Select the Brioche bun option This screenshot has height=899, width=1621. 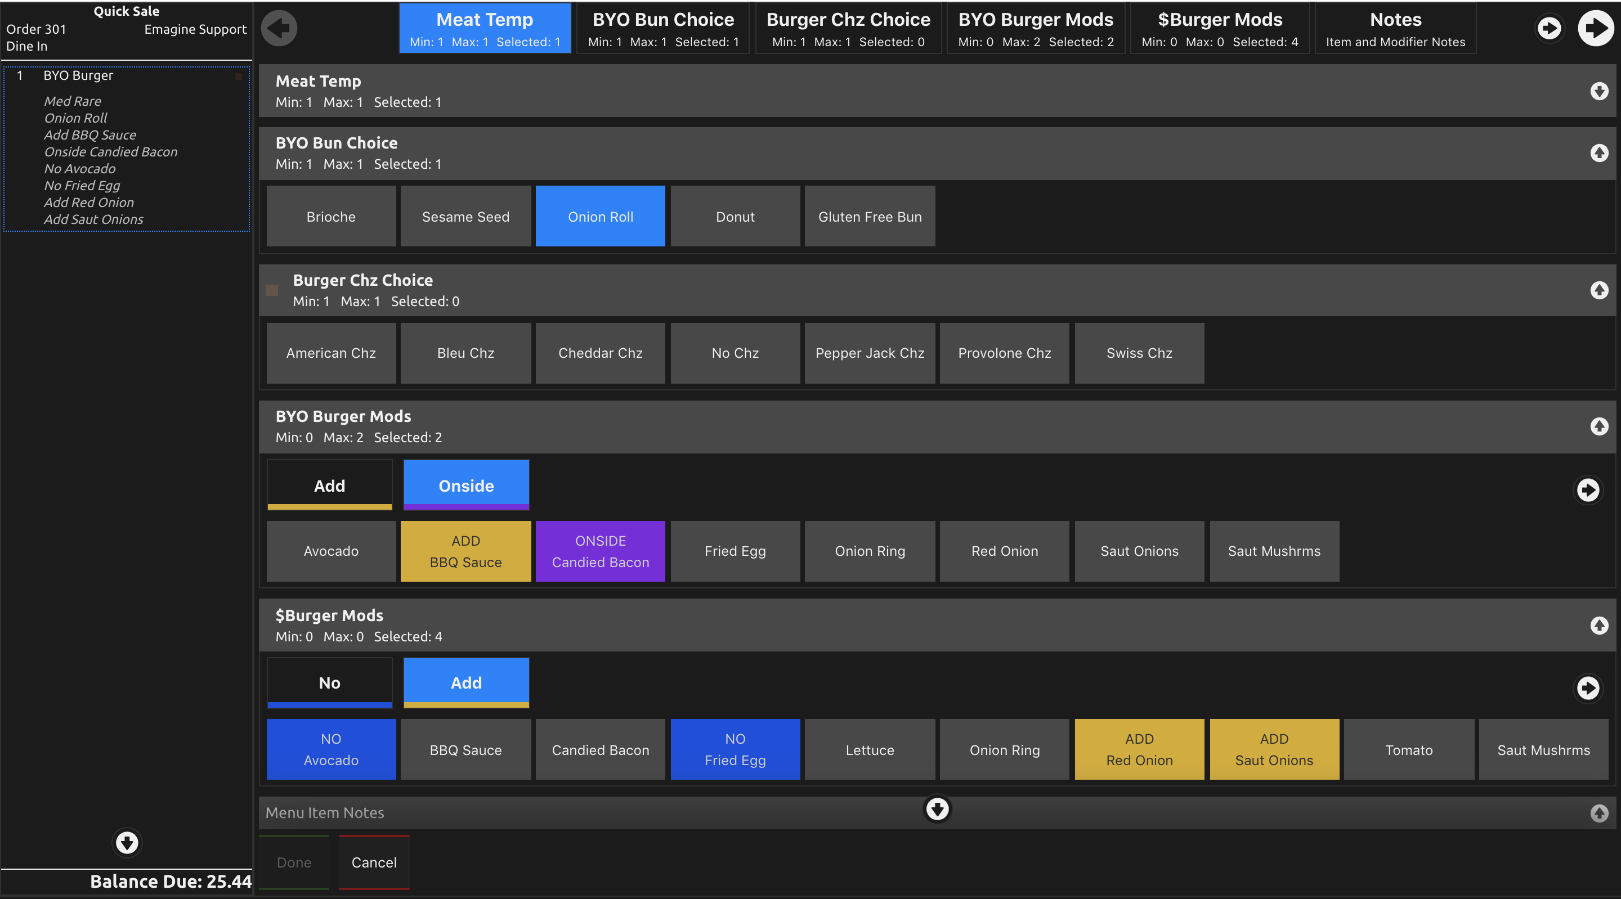(331, 217)
